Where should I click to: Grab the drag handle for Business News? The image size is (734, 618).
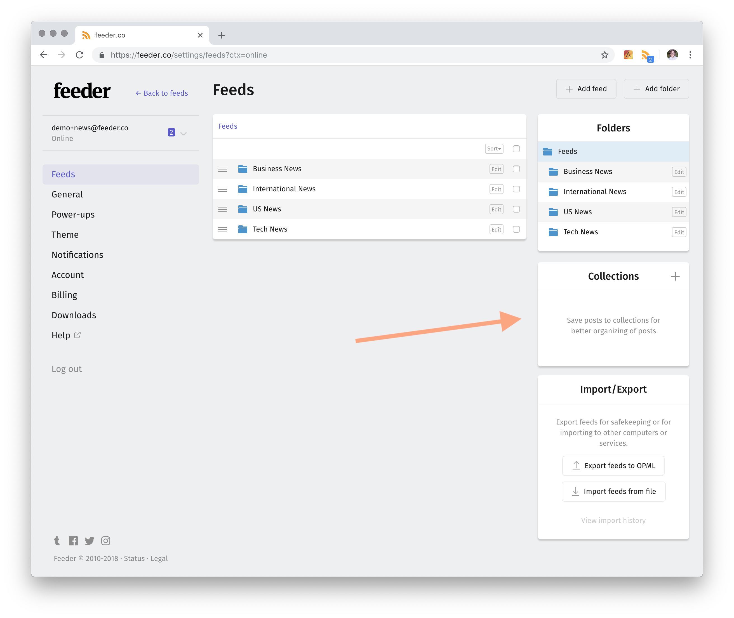222,169
